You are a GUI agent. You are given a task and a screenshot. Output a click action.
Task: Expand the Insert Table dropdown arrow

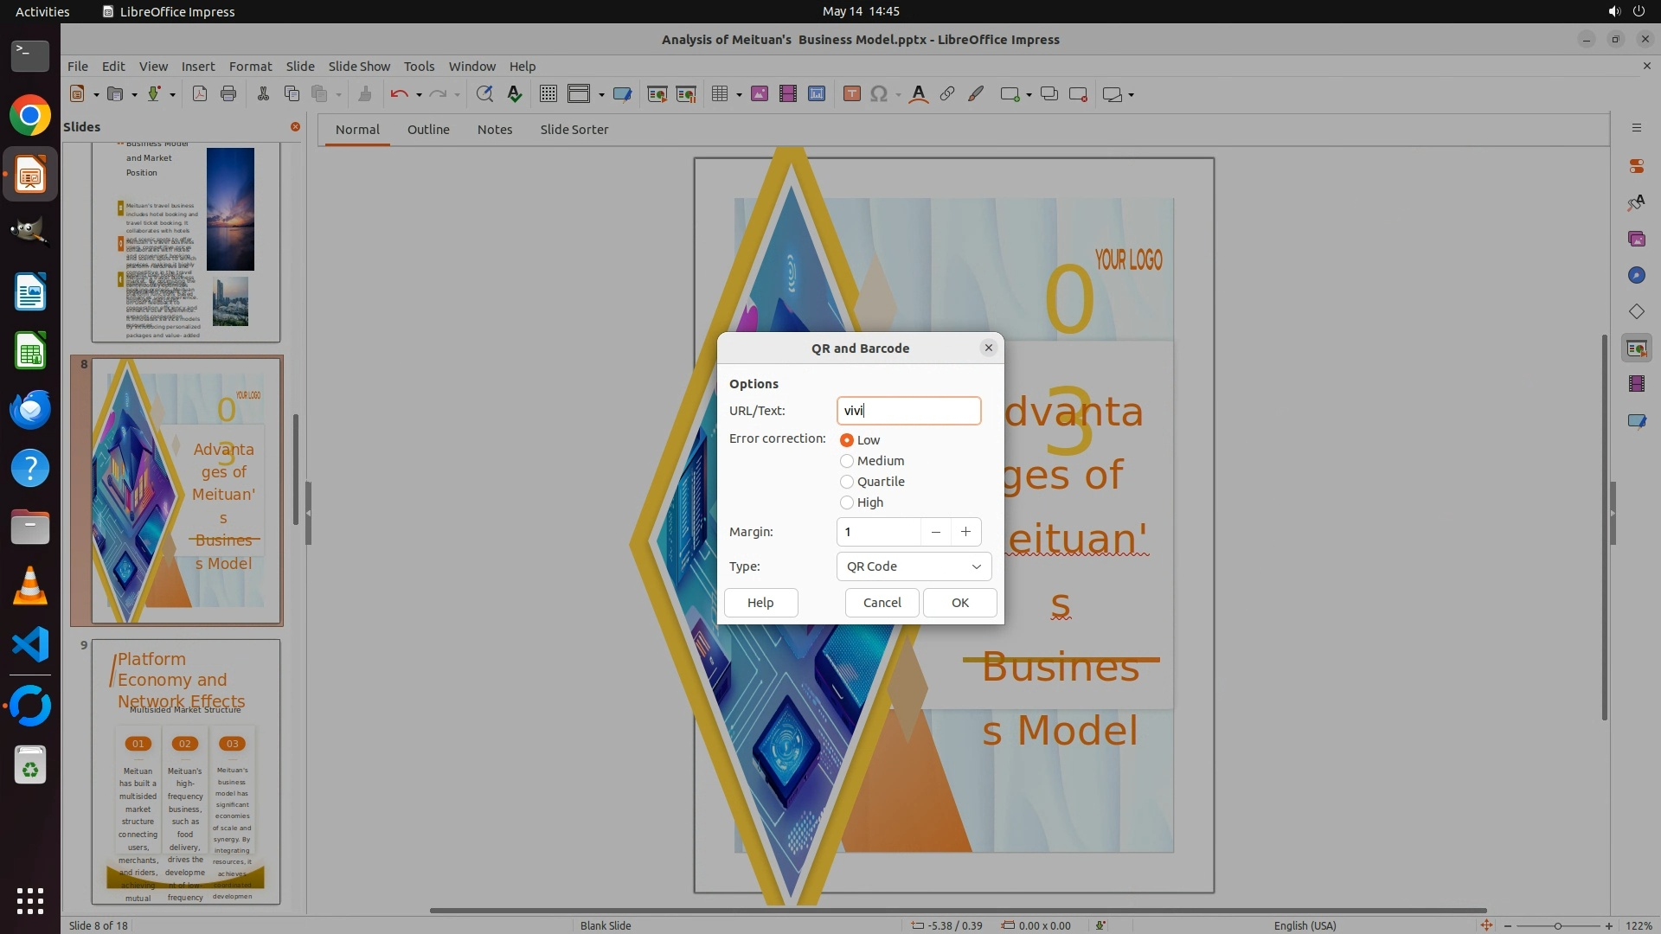click(739, 95)
